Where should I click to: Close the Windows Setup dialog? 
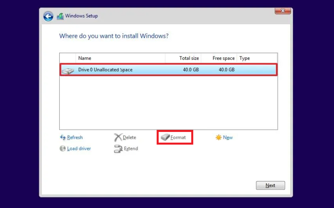point(283,11)
